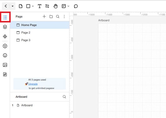Open the smiley icons library
The image size is (166, 118).
coord(5,55)
